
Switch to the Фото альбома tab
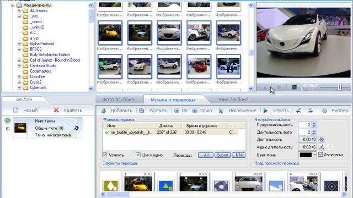pyautogui.click(x=118, y=100)
